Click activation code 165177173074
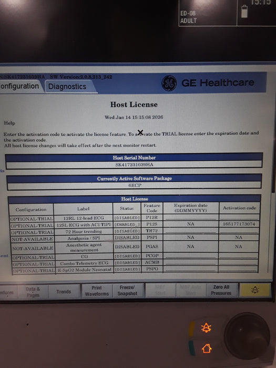This screenshot has width=276, height=368. coord(239,224)
